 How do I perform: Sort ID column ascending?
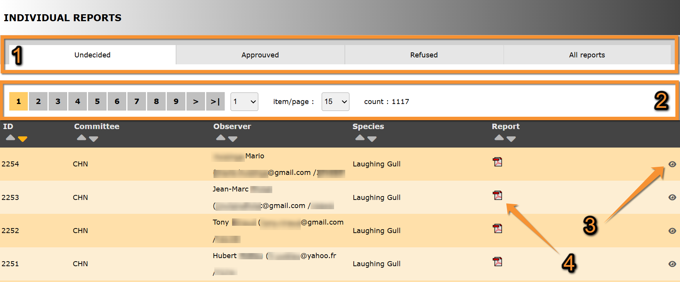click(10, 138)
